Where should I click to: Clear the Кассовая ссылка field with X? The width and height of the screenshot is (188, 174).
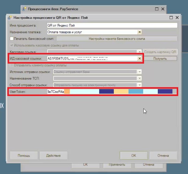tap(139, 52)
